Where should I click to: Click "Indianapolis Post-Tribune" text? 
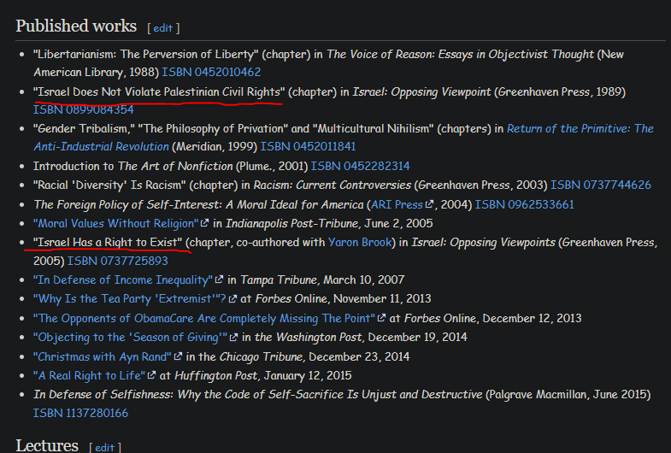[291, 223]
